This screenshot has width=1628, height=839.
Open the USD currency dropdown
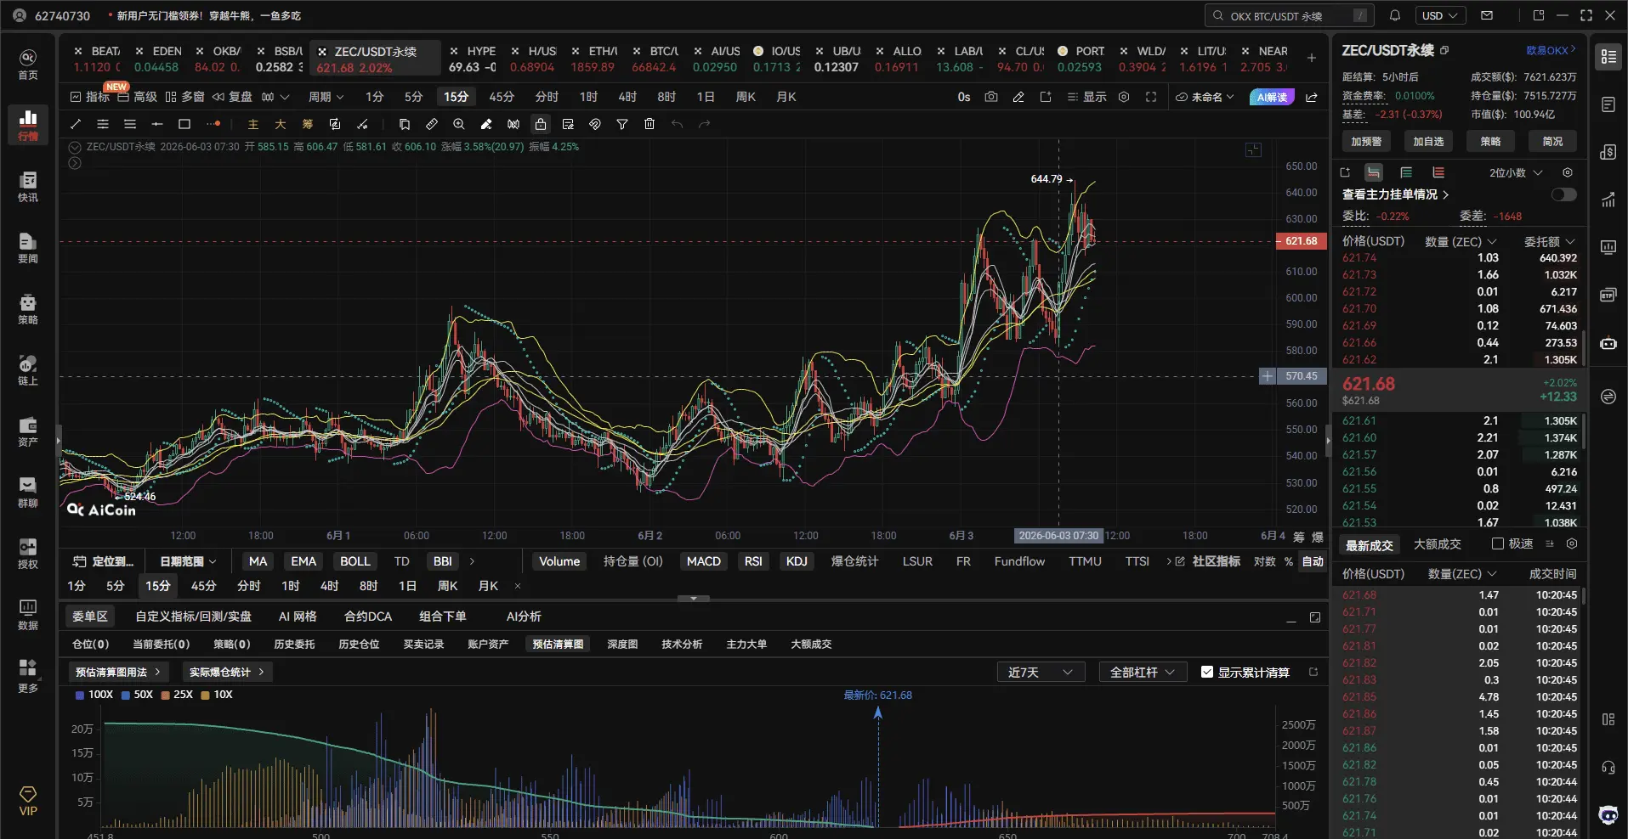point(1440,15)
